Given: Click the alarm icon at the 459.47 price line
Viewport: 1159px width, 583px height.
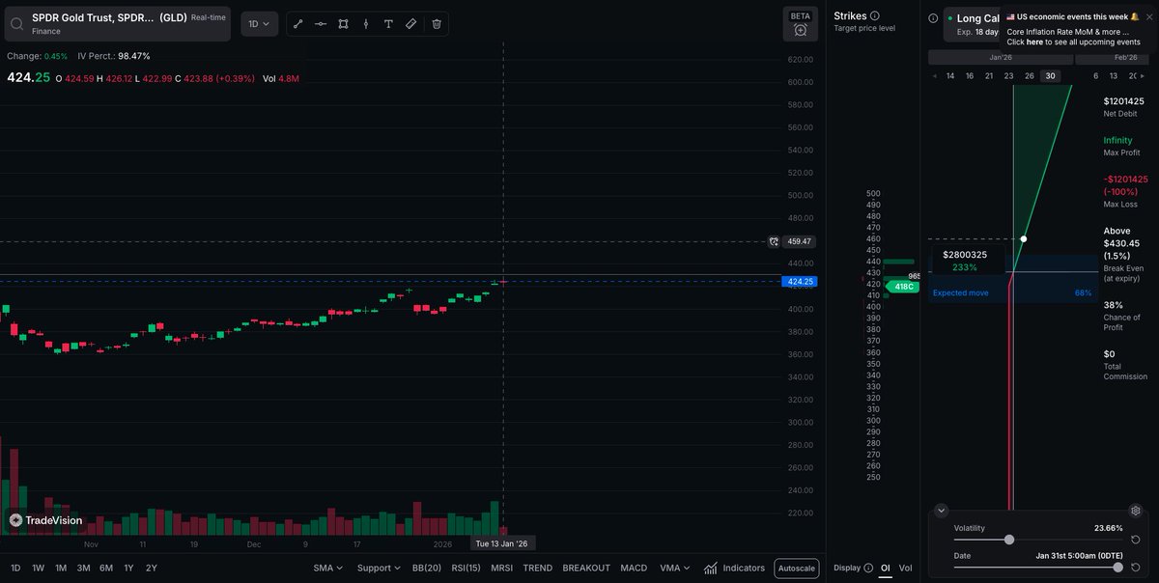Looking at the screenshot, I should pos(773,241).
